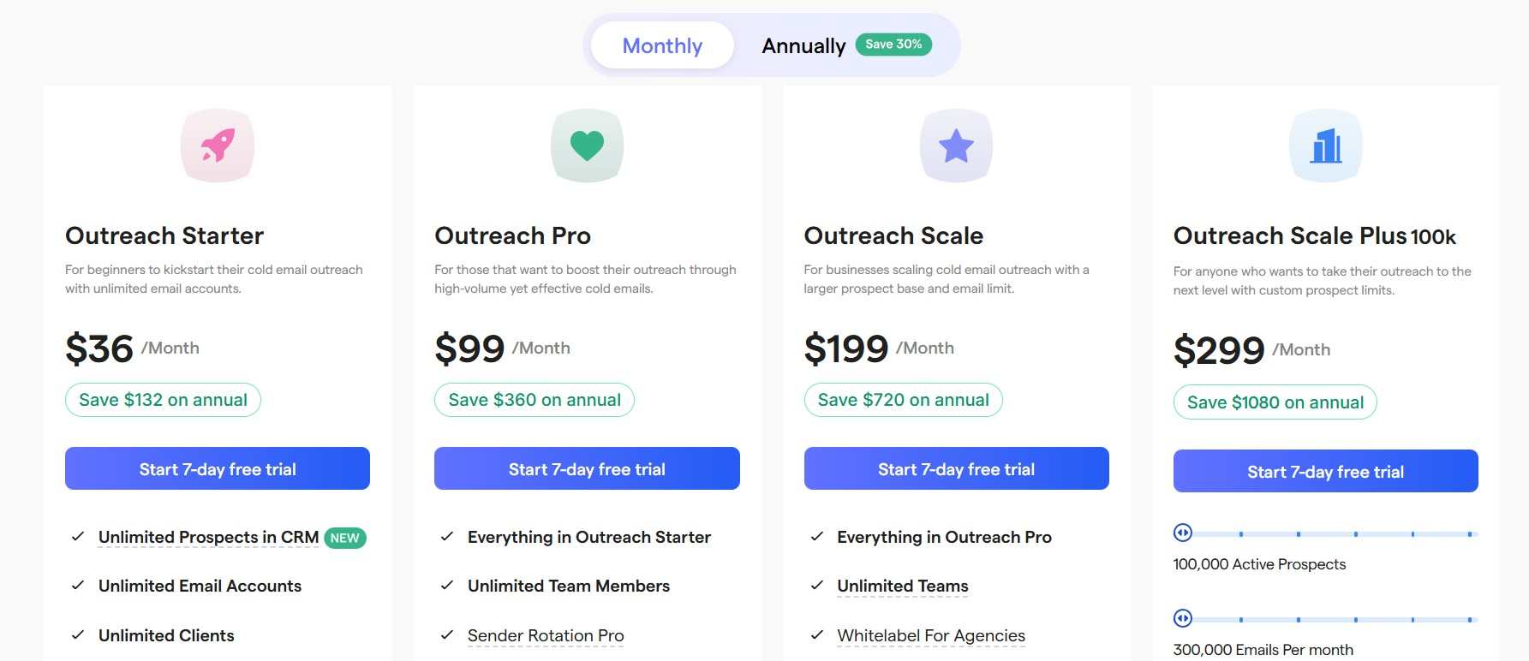
Task: Open details for Whitelabel For Agencies
Action: pyautogui.click(x=930, y=635)
